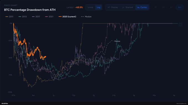Click the PRICE CHART heading label
The height and width of the screenshot is (105, 188).
click(11, 5)
